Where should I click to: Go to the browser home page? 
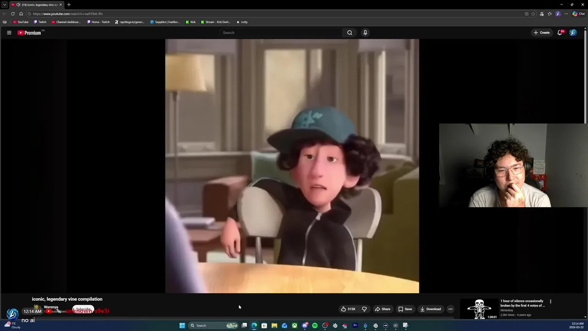(x=21, y=14)
